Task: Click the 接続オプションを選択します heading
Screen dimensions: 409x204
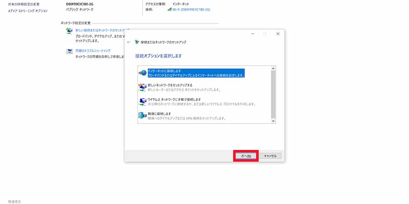Action: coord(158,56)
